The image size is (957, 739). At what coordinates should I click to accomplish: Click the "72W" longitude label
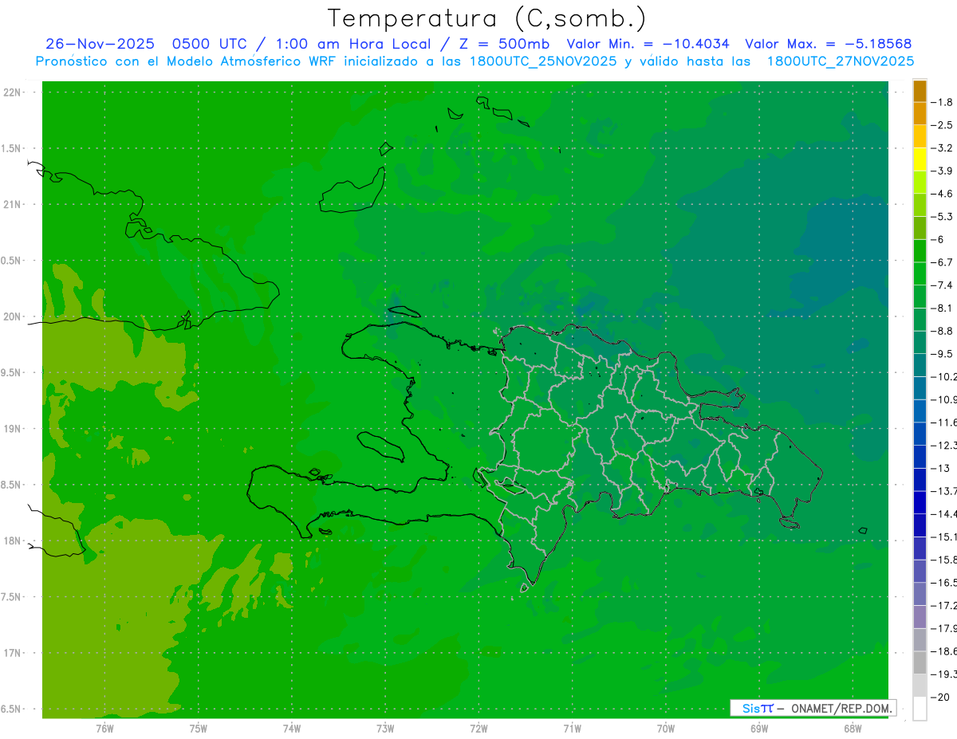[x=478, y=728]
